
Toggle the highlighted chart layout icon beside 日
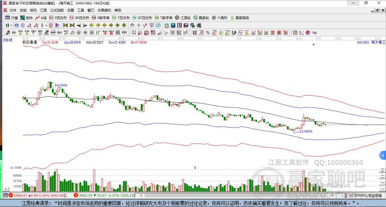[16, 25]
